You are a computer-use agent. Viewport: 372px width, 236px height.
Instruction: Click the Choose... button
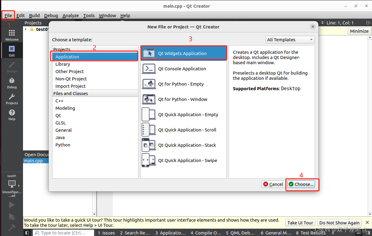click(x=301, y=184)
